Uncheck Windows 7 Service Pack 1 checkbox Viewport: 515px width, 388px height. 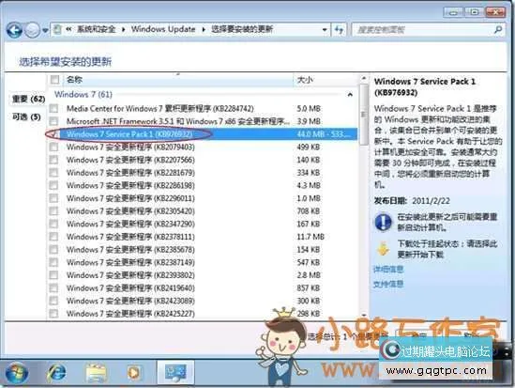[x=53, y=134]
